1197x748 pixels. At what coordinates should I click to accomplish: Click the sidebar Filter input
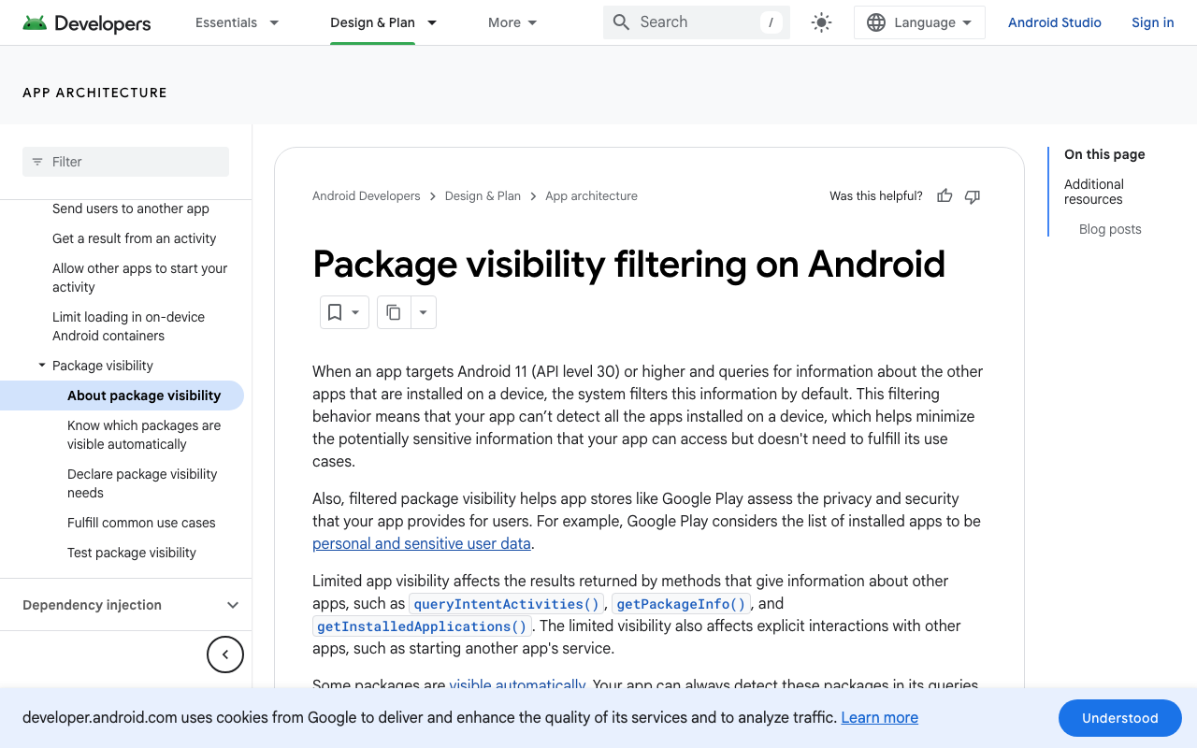coord(125,162)
